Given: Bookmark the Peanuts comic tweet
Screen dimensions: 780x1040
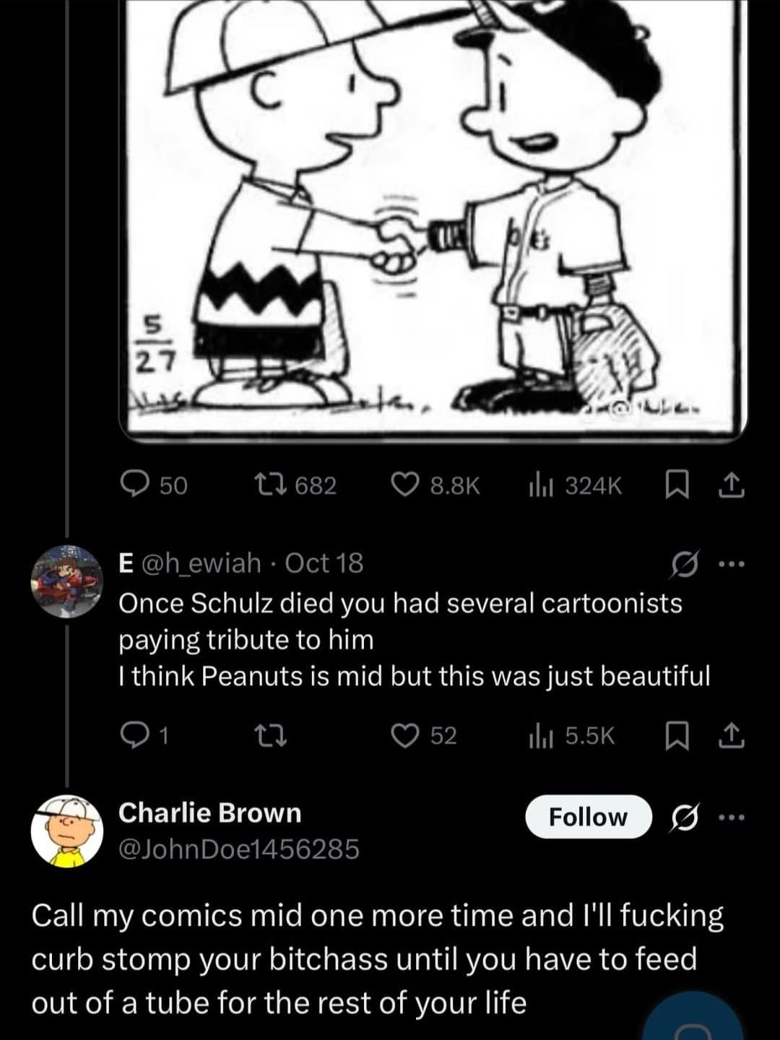Looking at the screenshot, I should pyautogui.click(x=676, y=485).
